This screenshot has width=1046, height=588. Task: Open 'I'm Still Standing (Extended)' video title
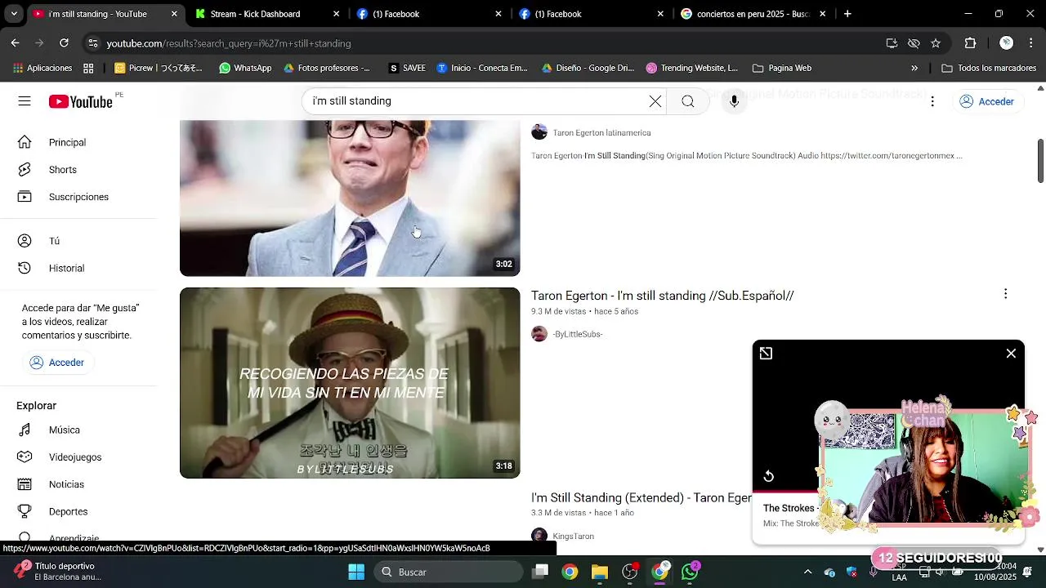pos(641,497)
